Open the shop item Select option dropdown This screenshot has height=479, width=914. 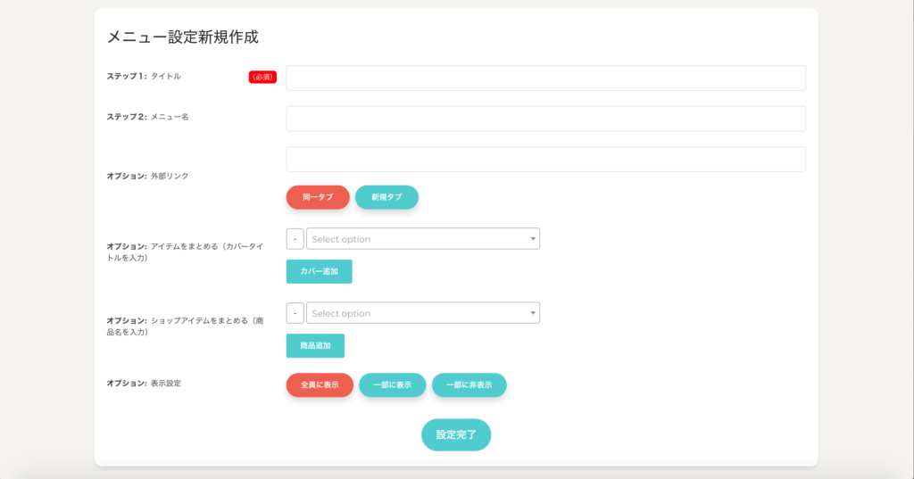point(418,313)
